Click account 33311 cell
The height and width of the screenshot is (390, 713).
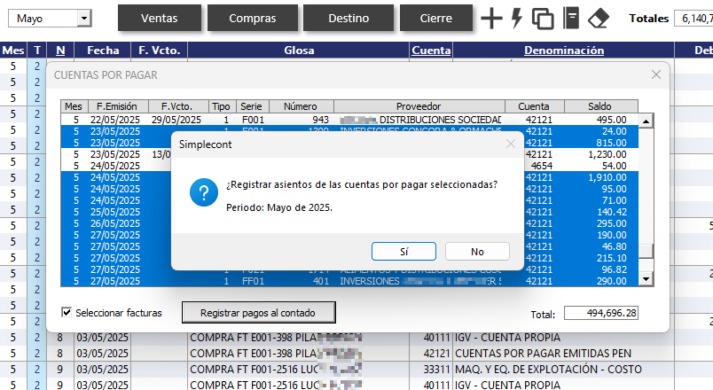pyautogui.click(x=431, y=369)
